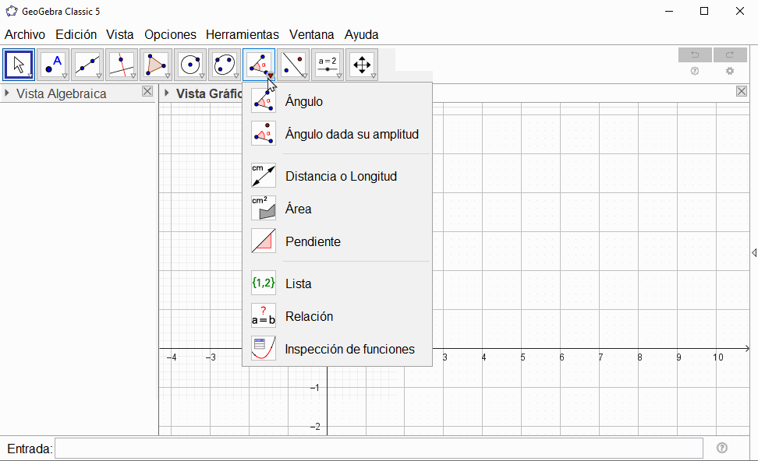Select the Ellipse conic tool
The width and height of the screenshot is (758, 461).
coord(225,65)
